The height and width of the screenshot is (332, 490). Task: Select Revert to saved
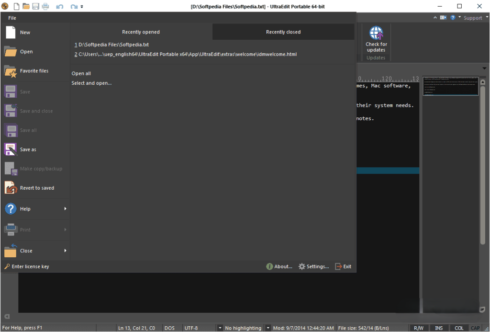(35, 188)
